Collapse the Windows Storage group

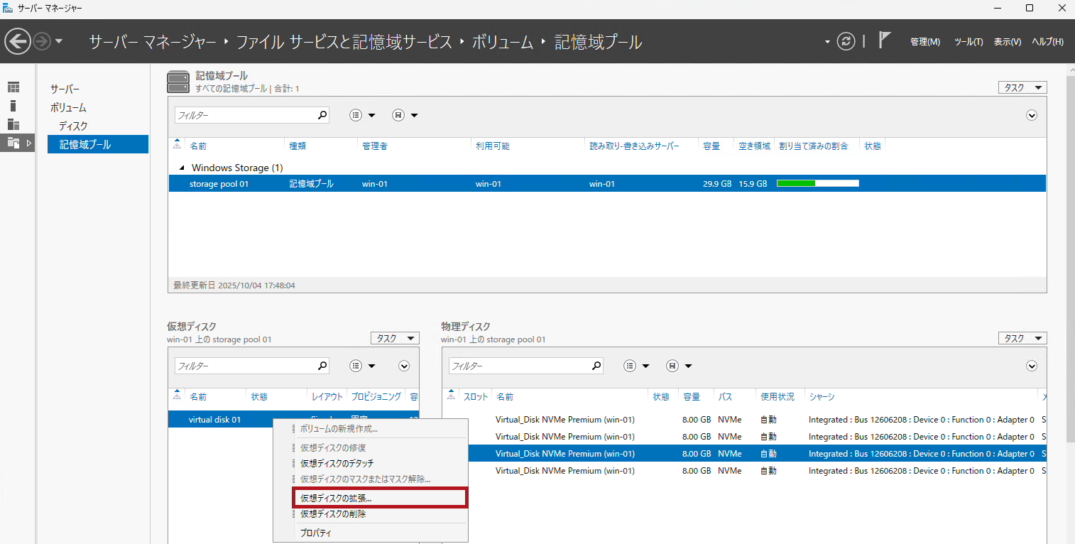click(x=182, y=168)
